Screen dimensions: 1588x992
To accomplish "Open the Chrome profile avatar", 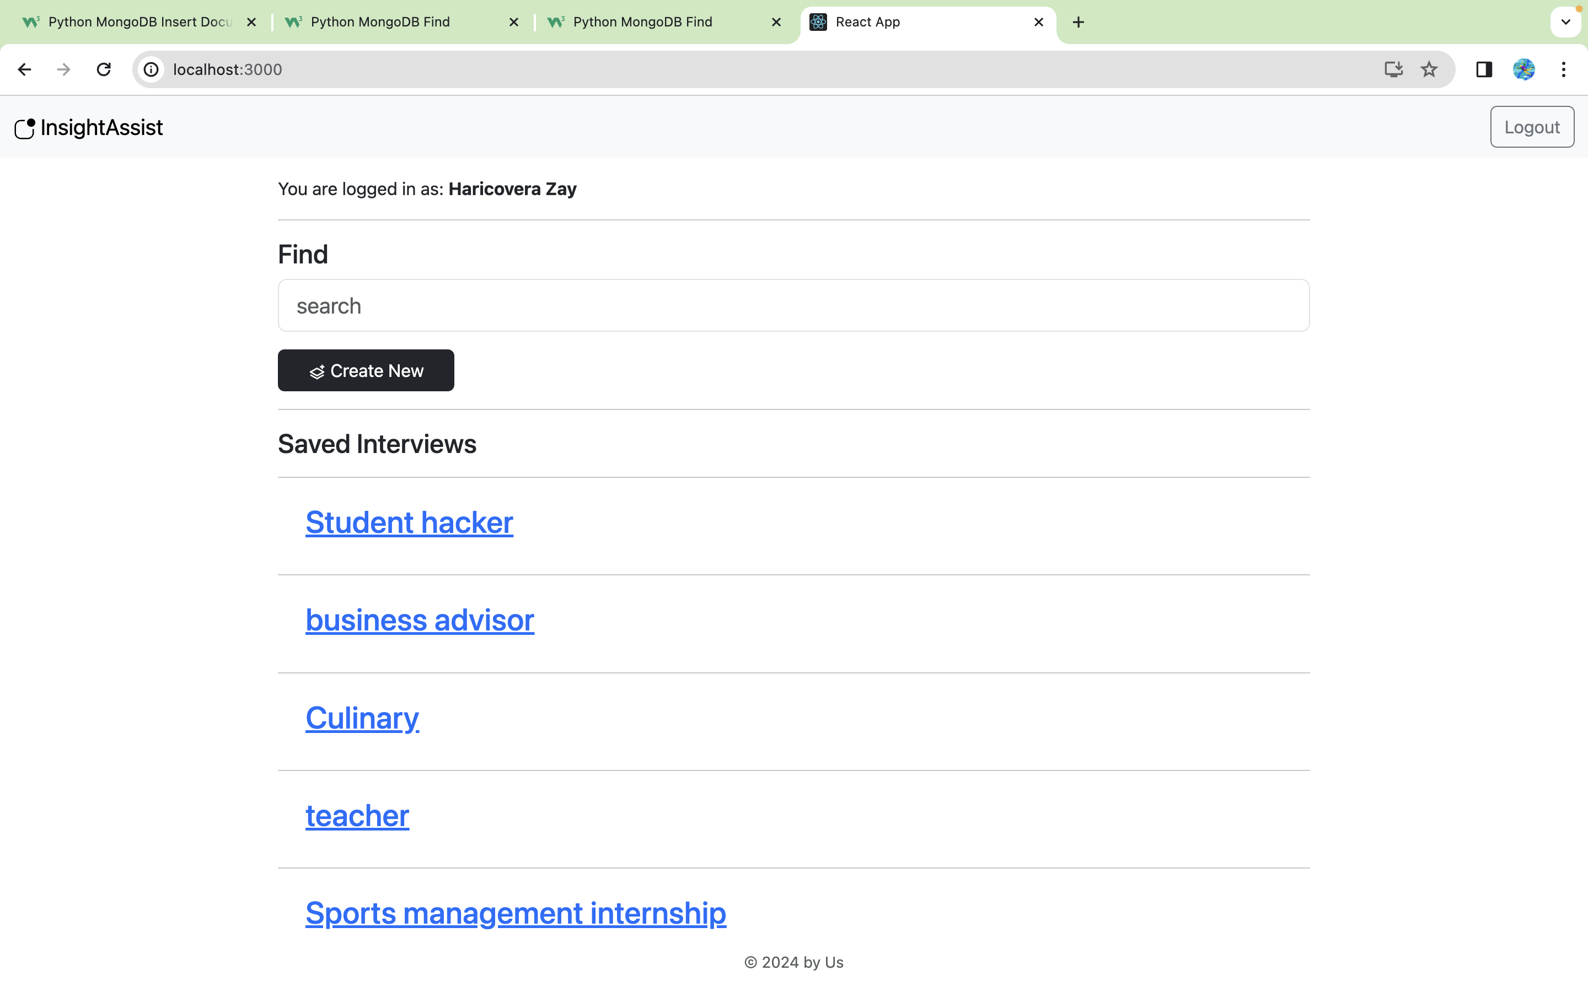I will tap(1523, 69).
